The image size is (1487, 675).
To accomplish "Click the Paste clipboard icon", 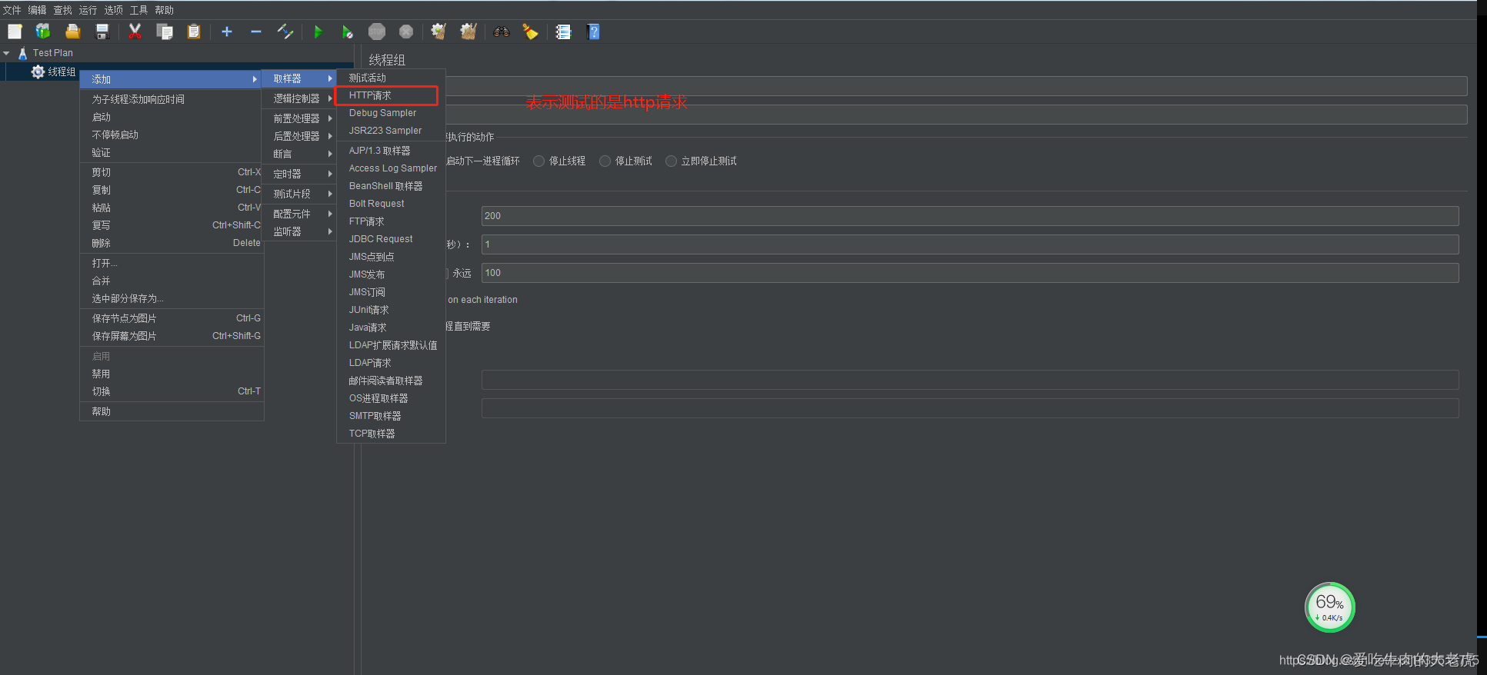I will [x=194, y=32].
